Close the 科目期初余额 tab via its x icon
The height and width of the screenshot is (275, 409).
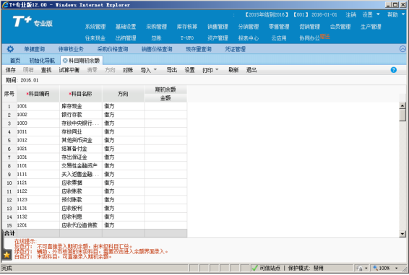[65, 61]
